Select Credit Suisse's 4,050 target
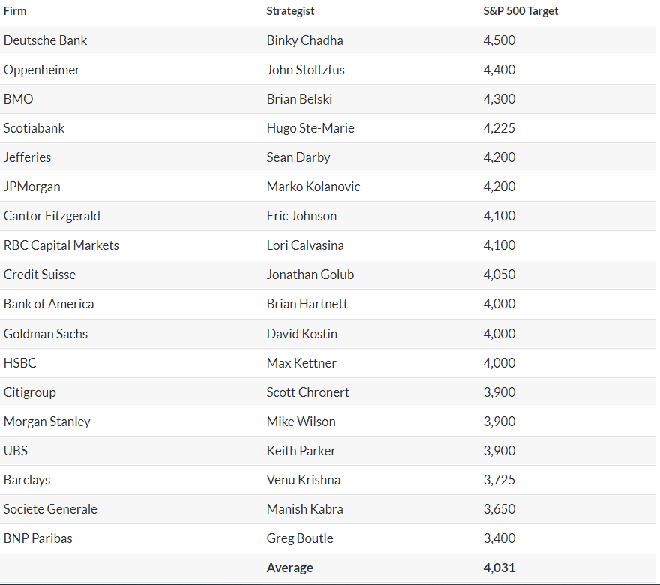 499,274
